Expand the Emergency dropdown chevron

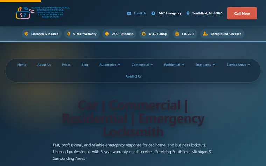pos(214,65)
